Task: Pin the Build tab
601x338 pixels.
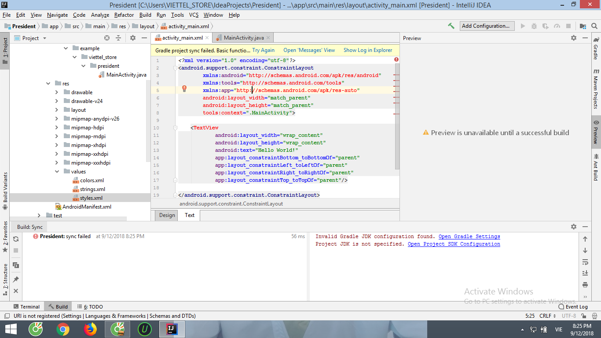Action: (16, 279)
